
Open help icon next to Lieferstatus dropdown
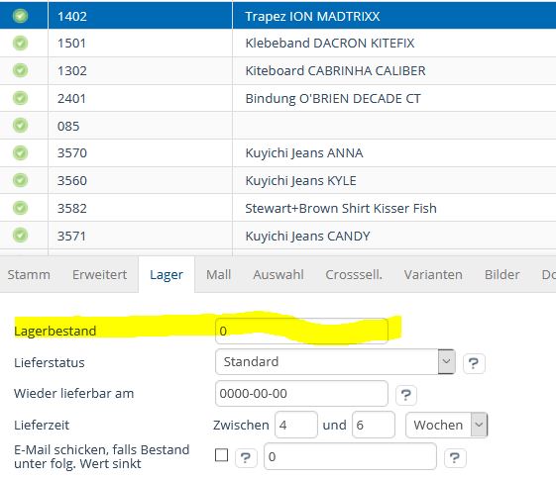tap(474, 363)
